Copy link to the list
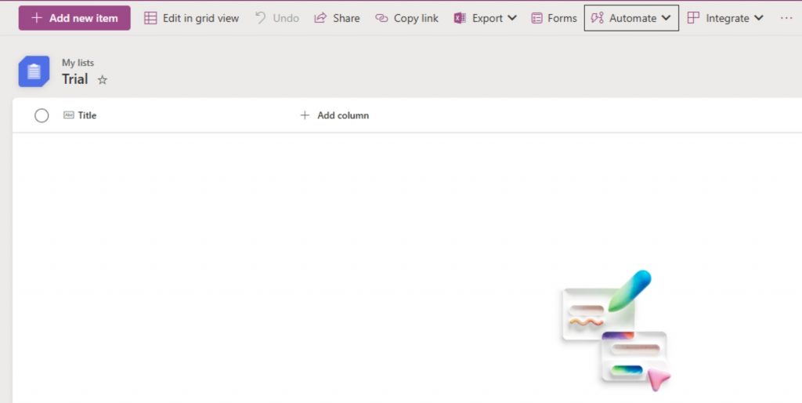Image resolution: width=802 pixels, height=403 pixels. point(406,18)
